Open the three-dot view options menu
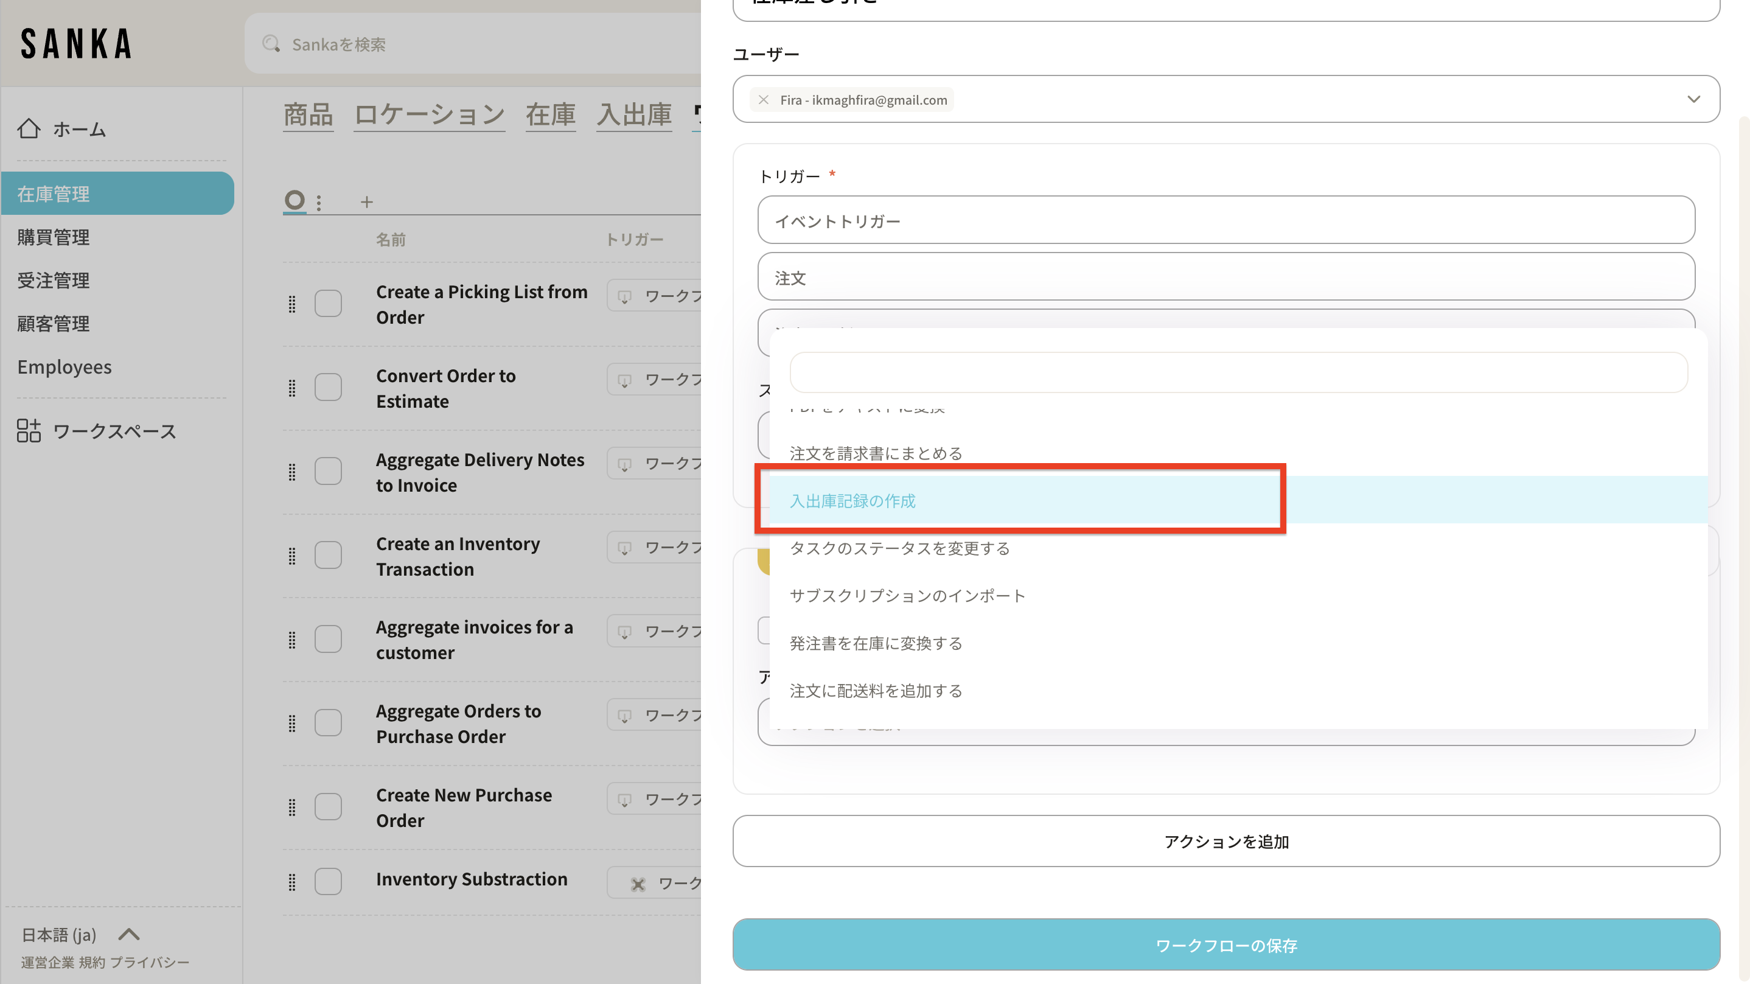This screenshot has height=984, width=1750. 319,202
